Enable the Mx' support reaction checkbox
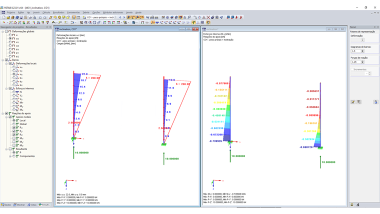This screenshot has height=214, width=380. click(14, 138)
